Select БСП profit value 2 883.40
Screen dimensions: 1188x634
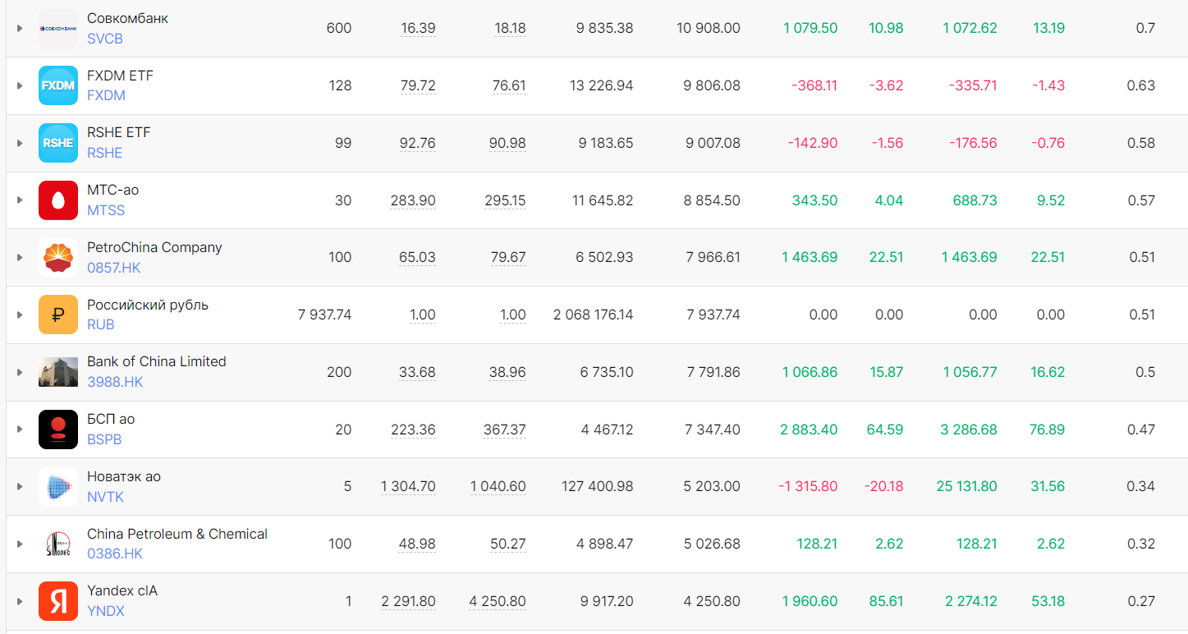click(810, 430)
